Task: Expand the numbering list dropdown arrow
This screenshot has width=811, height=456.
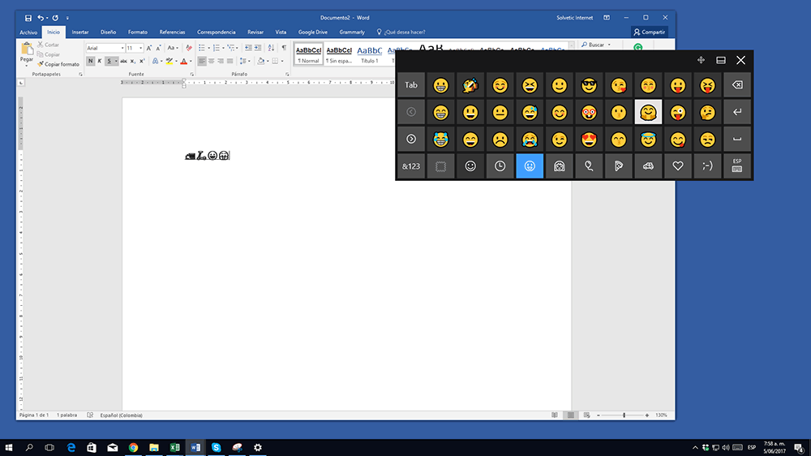Action: click(223, 48)
